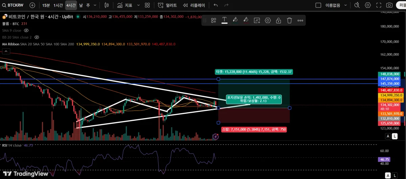This screenshot has width=406, height=179.
Task: Open the TradingView logo link
Action: tap(25, 174)
